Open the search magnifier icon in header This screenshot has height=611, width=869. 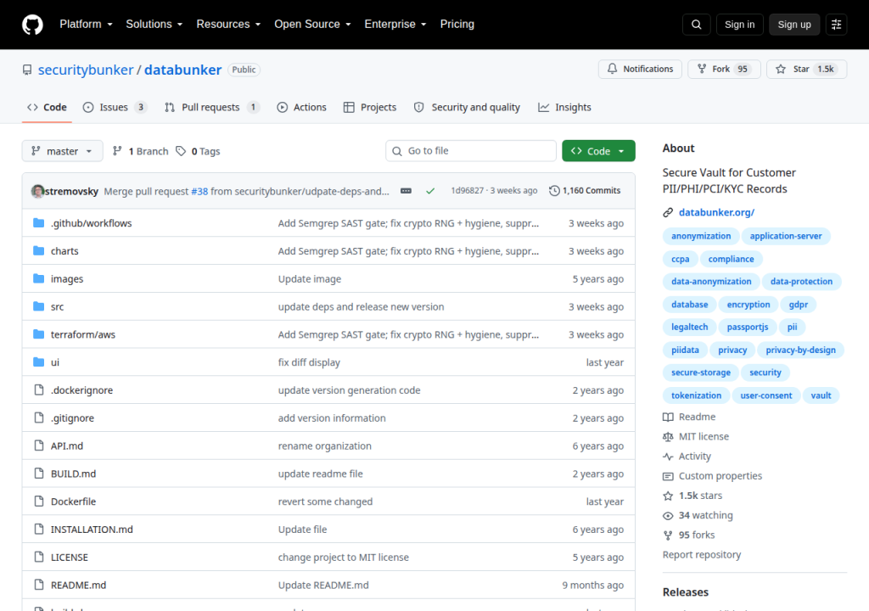pyautogui.click(x=696, y=25)
